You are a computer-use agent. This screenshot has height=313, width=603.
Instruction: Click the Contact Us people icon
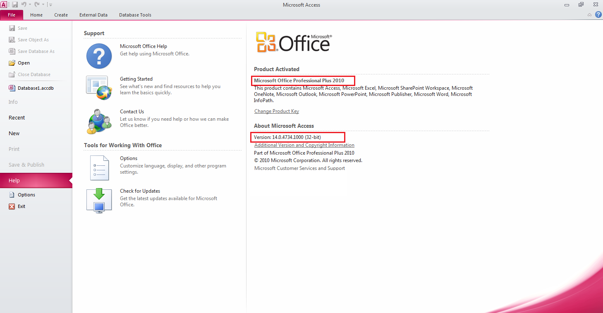(x=99, y=121)
